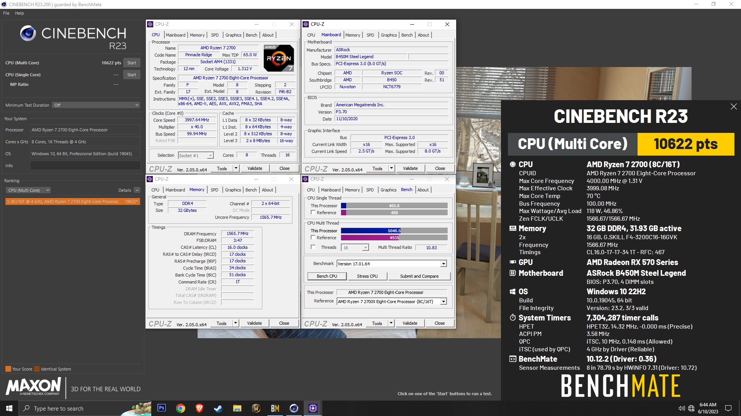Open Photoshop from the taskbar
741x416 pixels.
(162, 408)
